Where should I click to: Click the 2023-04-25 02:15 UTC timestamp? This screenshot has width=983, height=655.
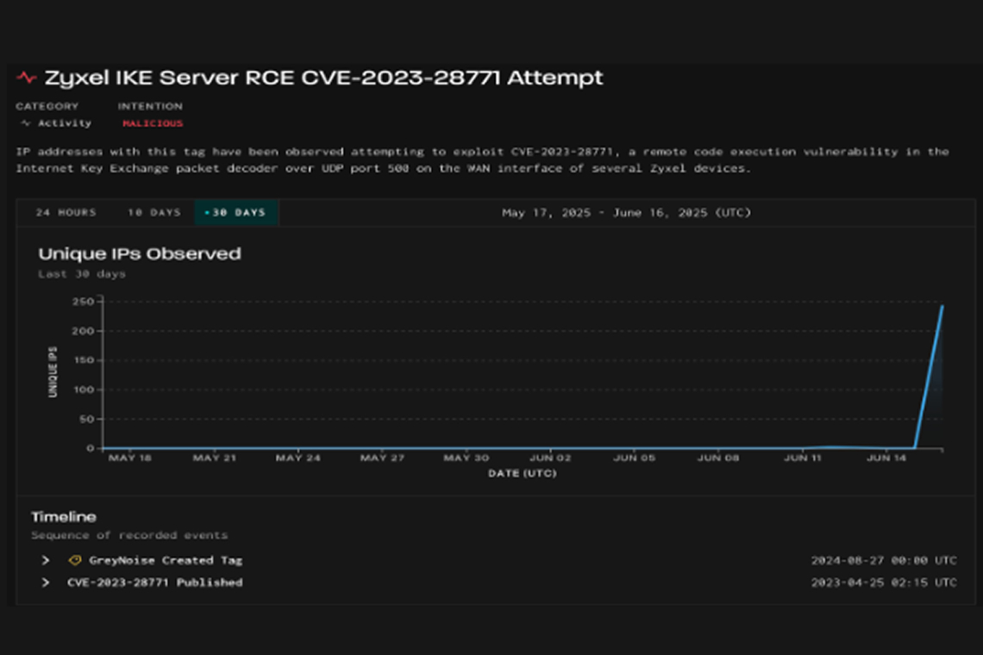pyautogui.click(x=884, y=583)
